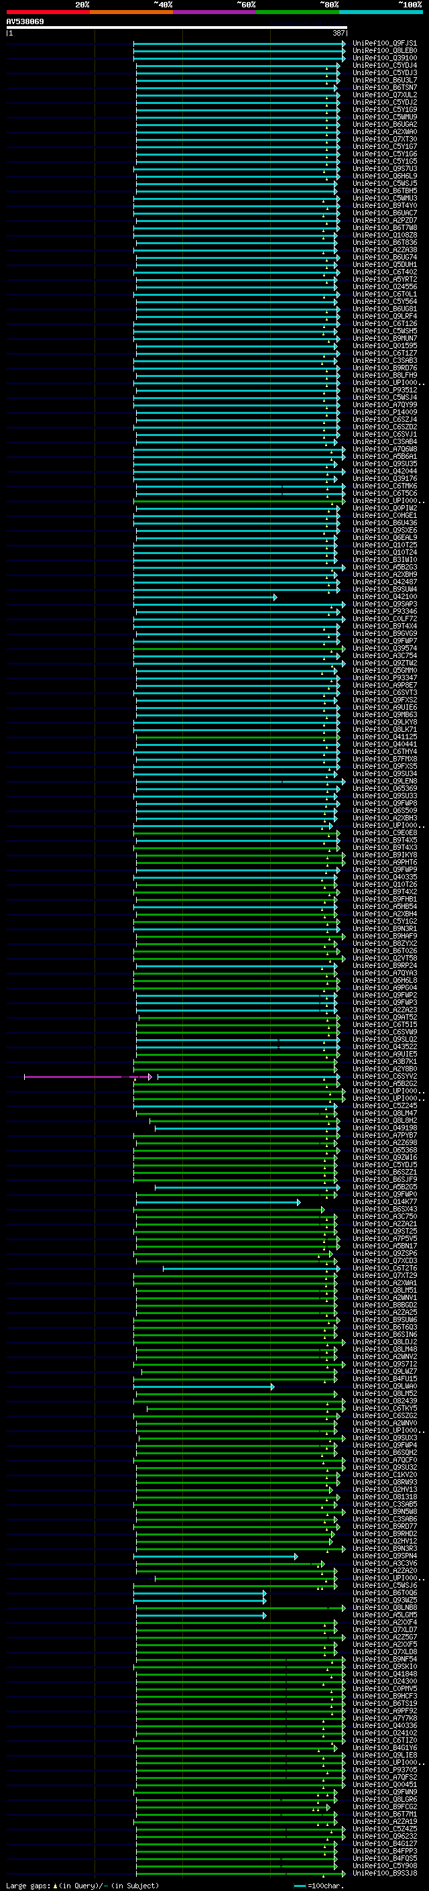Open hit UniRef100_Q9FJS1

click(384, 44)
